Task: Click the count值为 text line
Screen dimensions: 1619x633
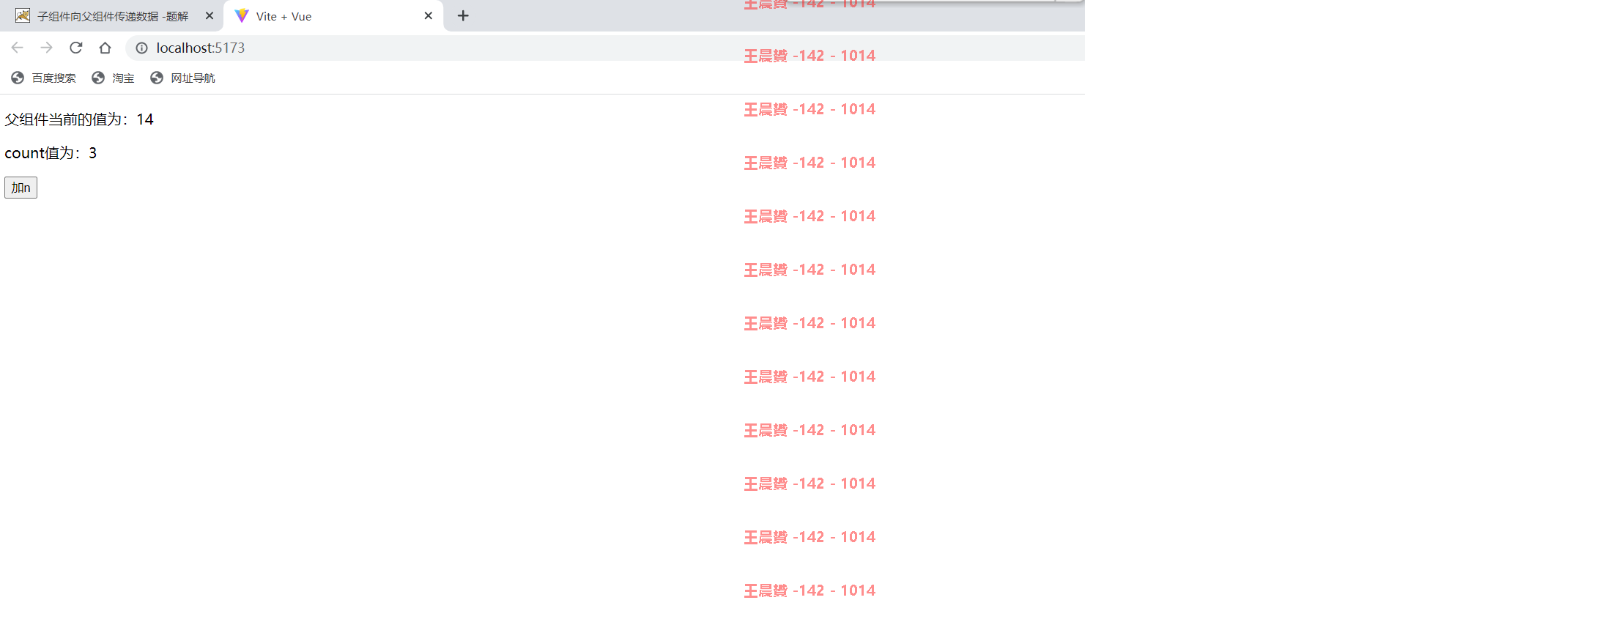Action: tap(51, 153)
